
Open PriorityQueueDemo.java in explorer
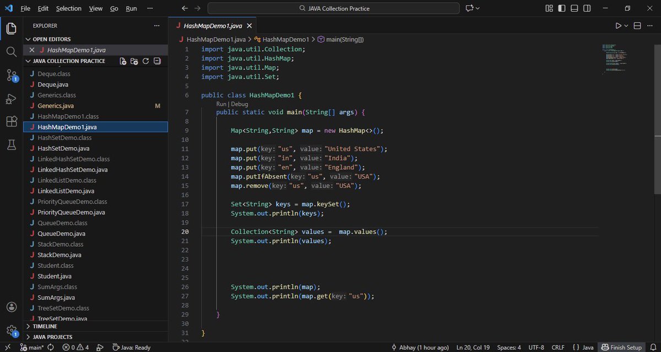71,212
